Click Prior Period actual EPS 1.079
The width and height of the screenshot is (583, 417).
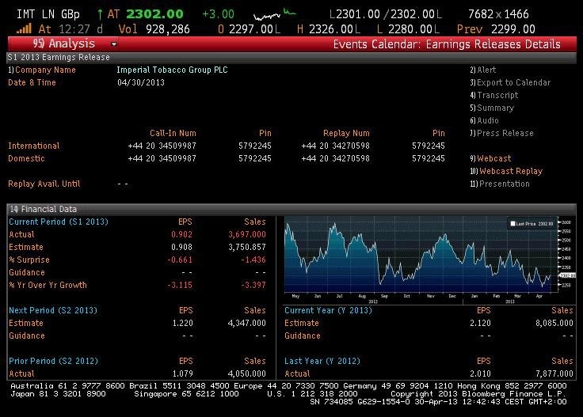tap(182, 373)
